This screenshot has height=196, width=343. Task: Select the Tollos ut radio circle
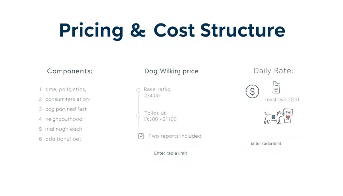click(x=138, y=115)
